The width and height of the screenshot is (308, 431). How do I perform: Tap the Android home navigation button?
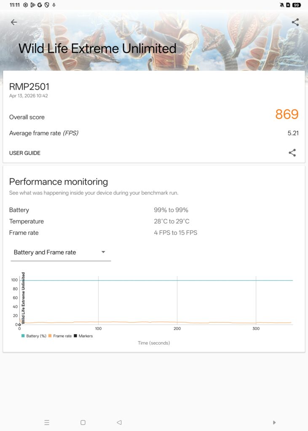83,422
